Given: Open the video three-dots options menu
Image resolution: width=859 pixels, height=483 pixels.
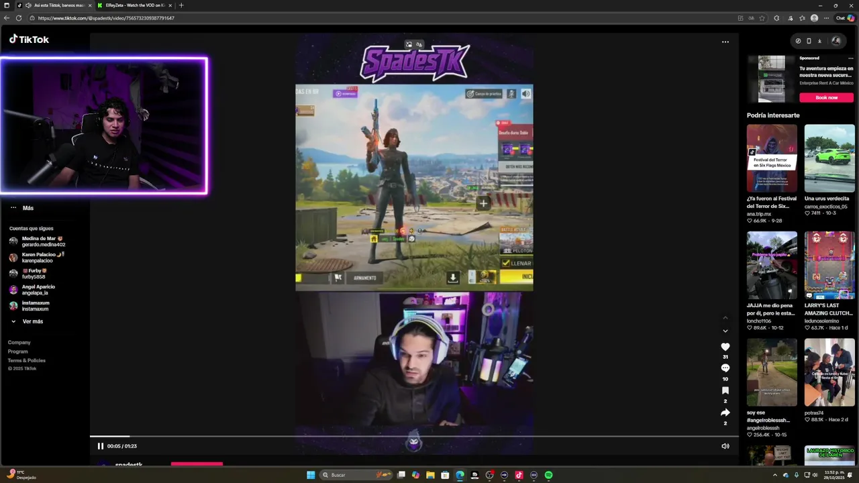Looking at the screenshot, I should click(x=725, y=42).
